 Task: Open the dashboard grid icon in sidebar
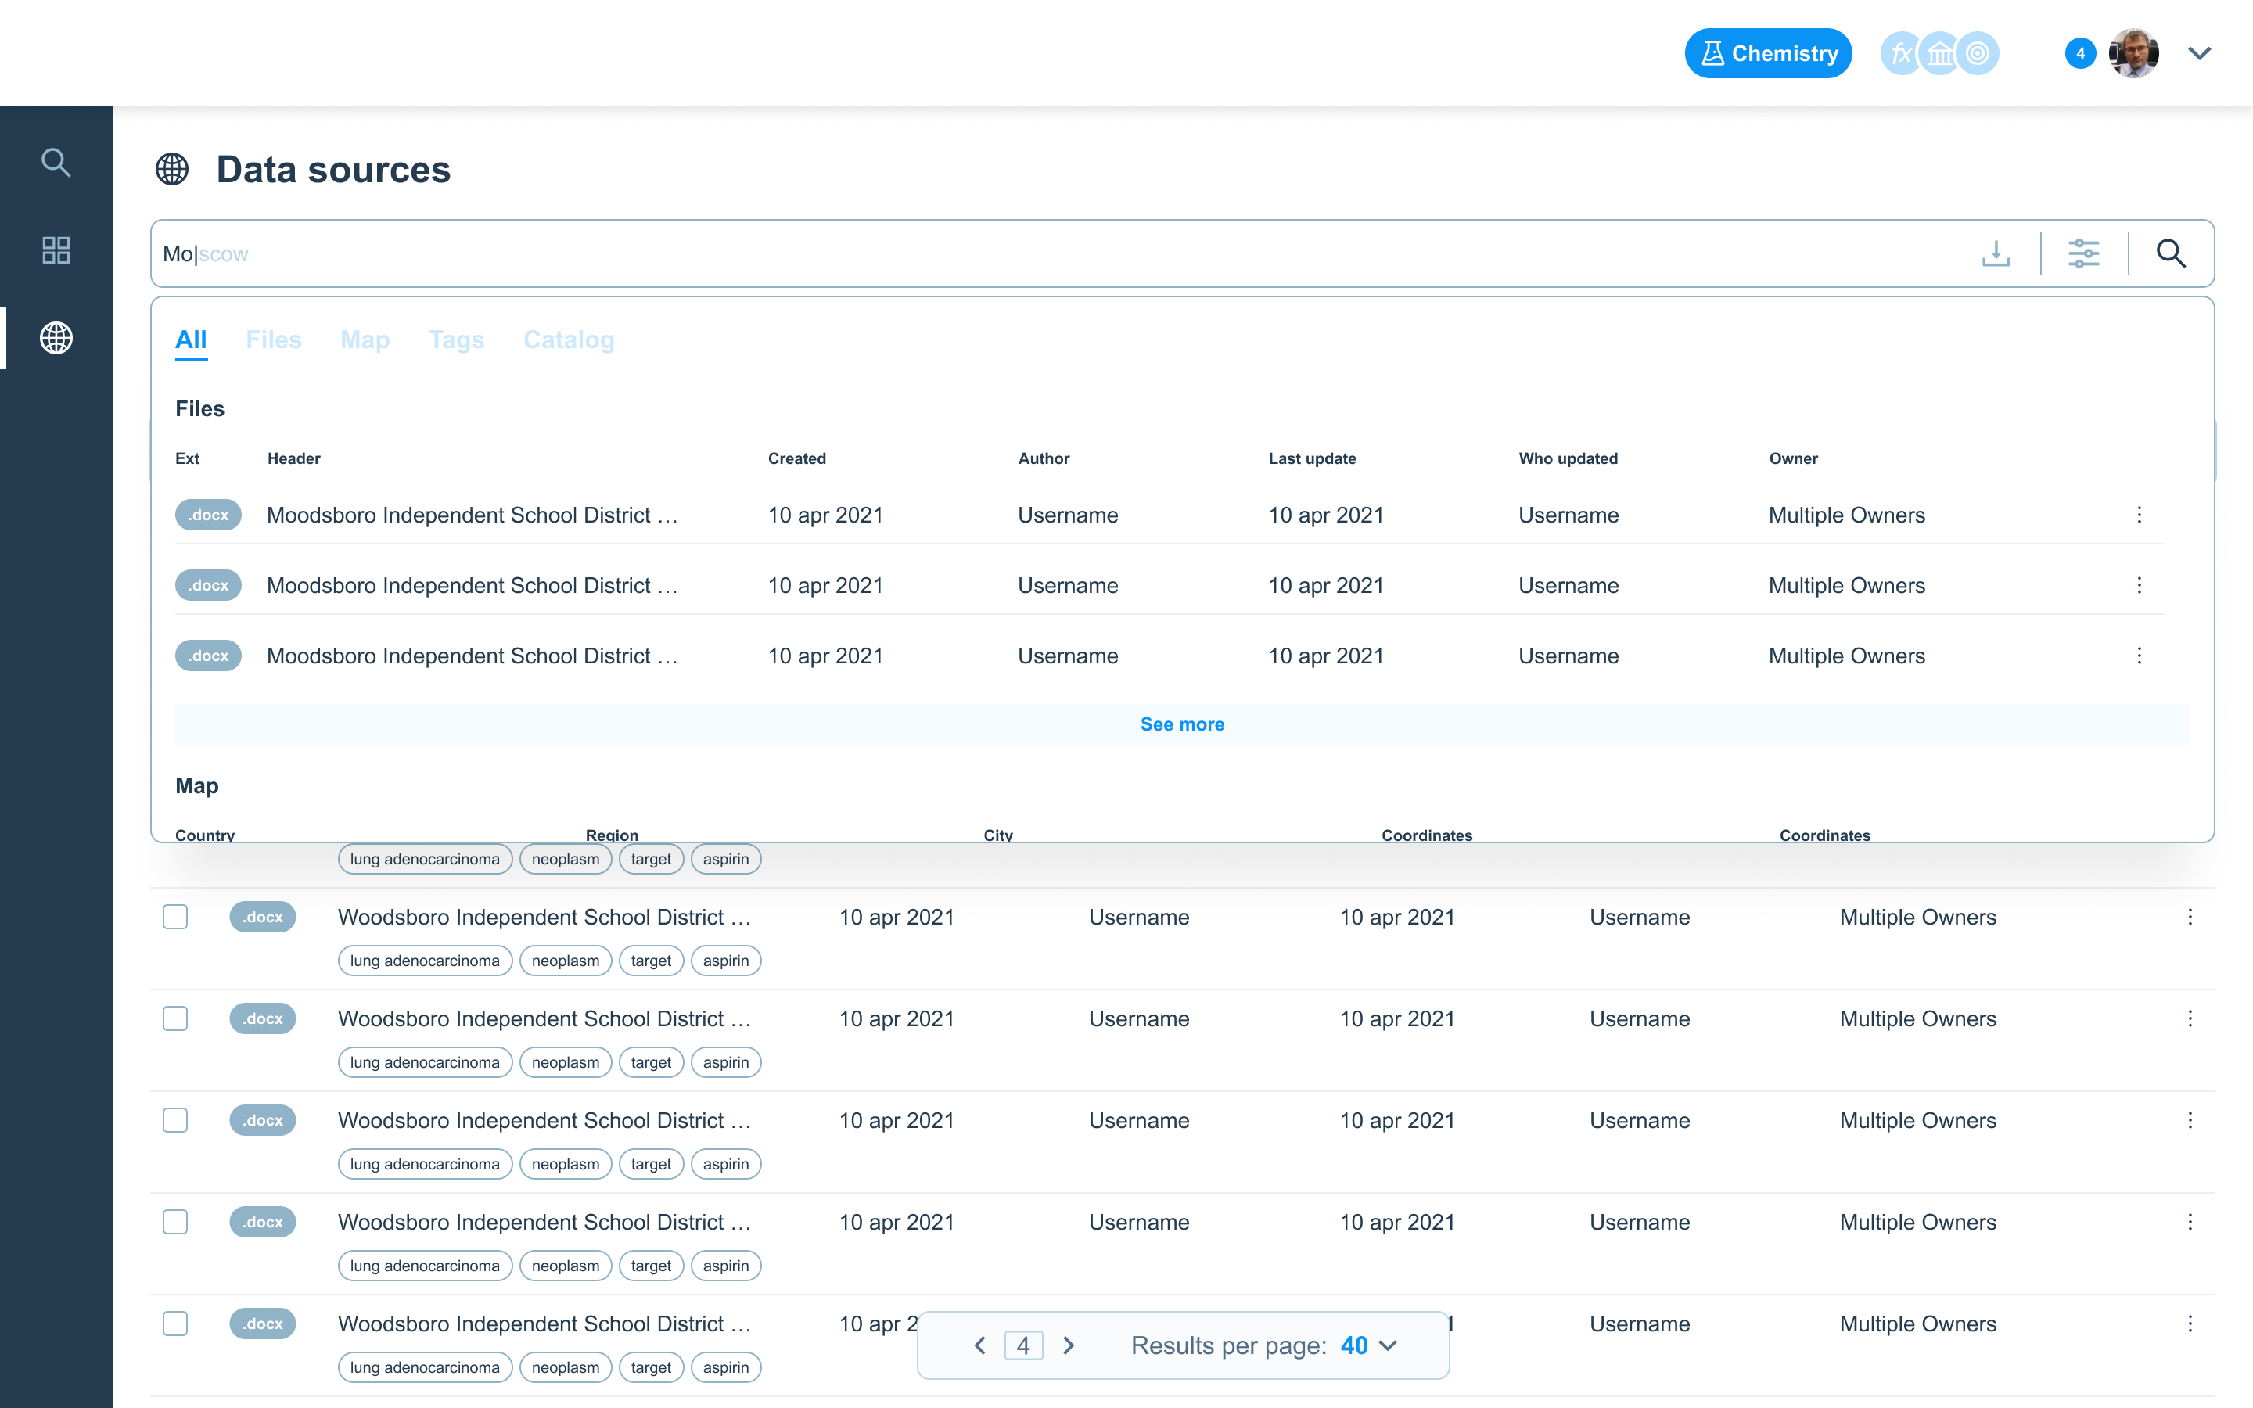[x=56, y=250]
